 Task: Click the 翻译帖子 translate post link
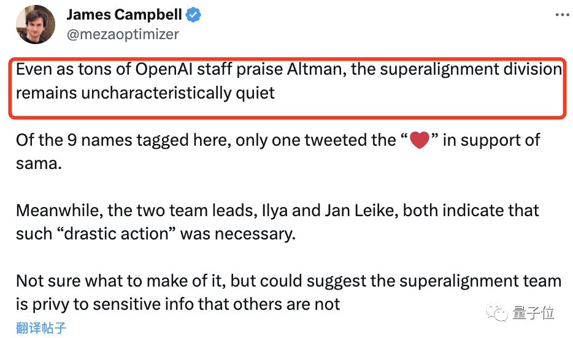point(41,328)
